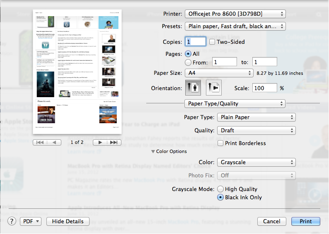Click the Print button

click(x=306, y=221)
